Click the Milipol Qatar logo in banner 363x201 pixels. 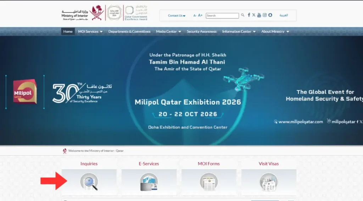tap(25, 91)
